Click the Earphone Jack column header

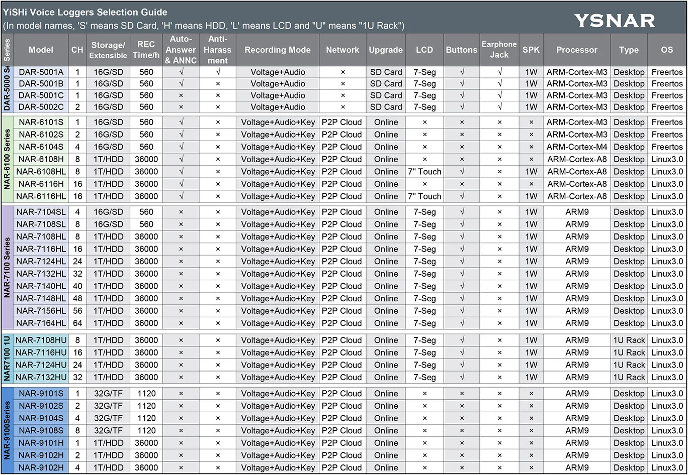[499, 50]
